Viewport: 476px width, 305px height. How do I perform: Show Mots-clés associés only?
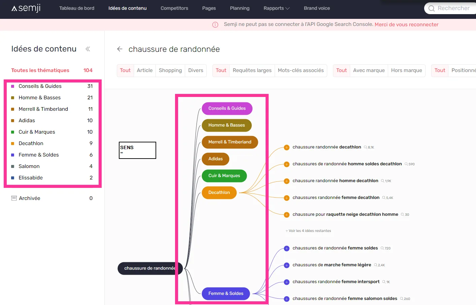pos(301,70)
